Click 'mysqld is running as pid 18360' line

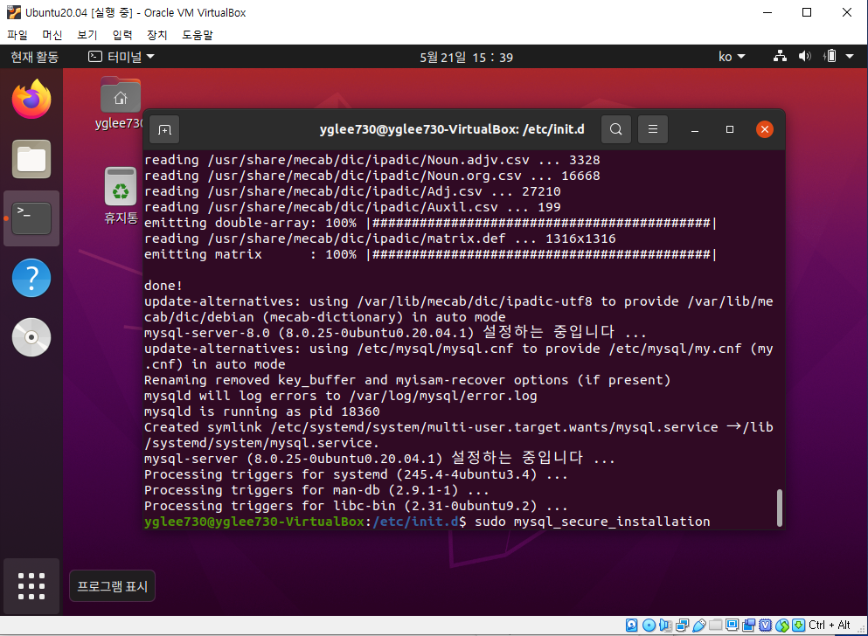(x=262, y=411)
